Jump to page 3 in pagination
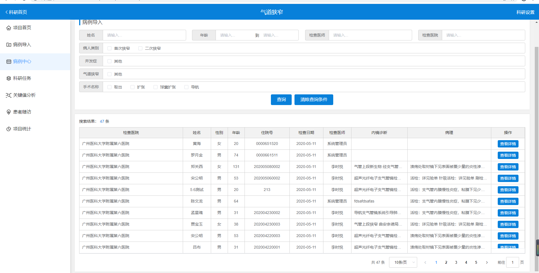Image resolution: width=539 pixels, height=273 pixels. [456, 262]
